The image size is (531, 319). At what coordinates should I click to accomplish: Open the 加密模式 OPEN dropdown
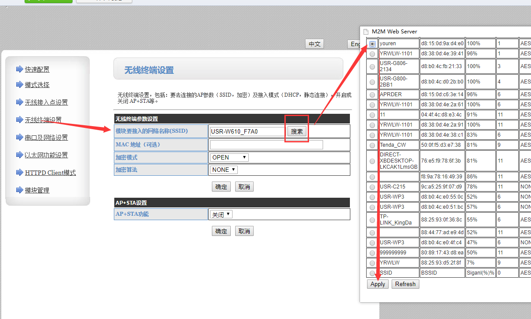[x=229, y=157]
